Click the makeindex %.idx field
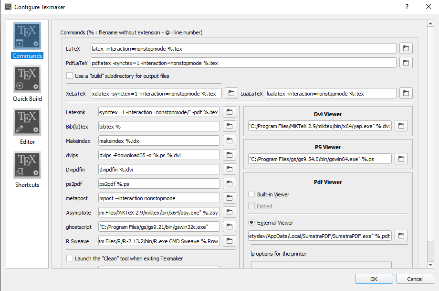This screenshot has width=439, height=291. click(x=159, y=141)
